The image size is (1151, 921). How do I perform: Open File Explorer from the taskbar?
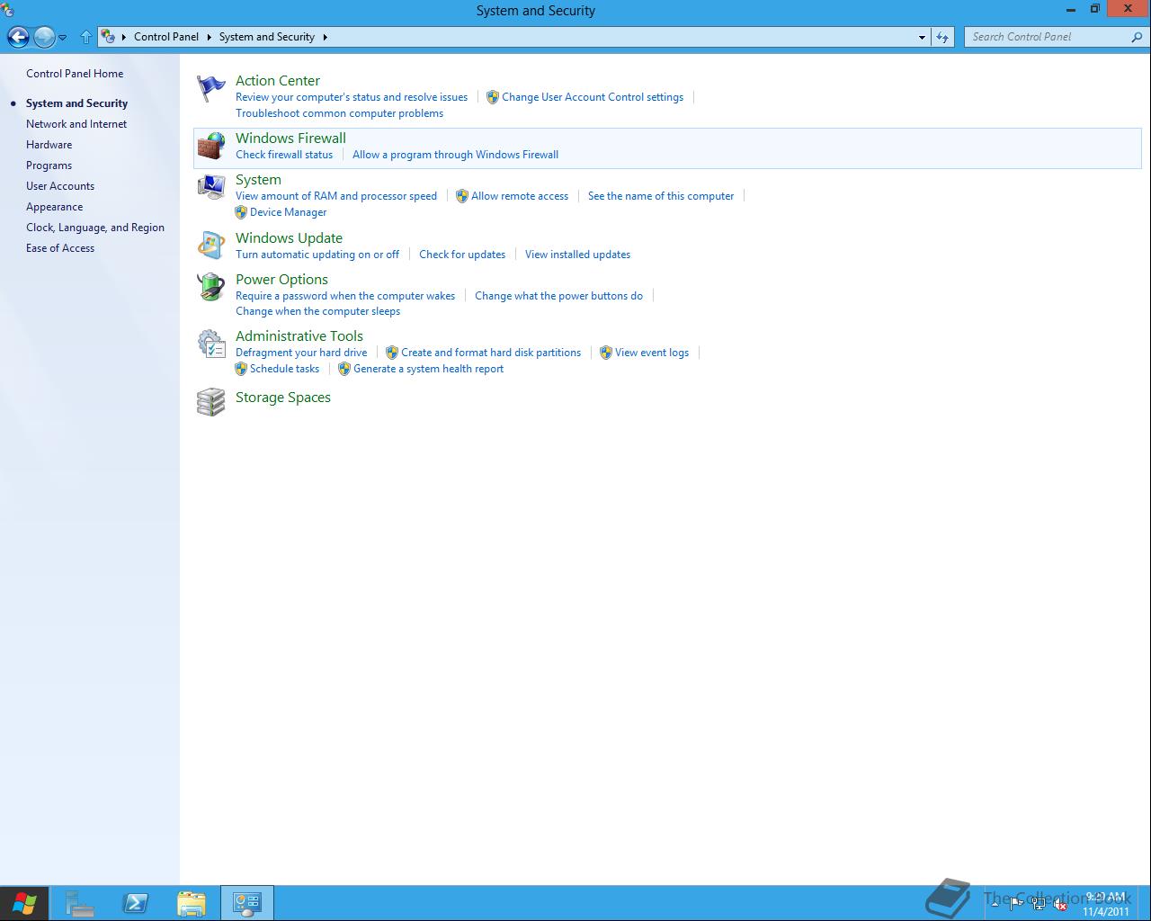192,903
